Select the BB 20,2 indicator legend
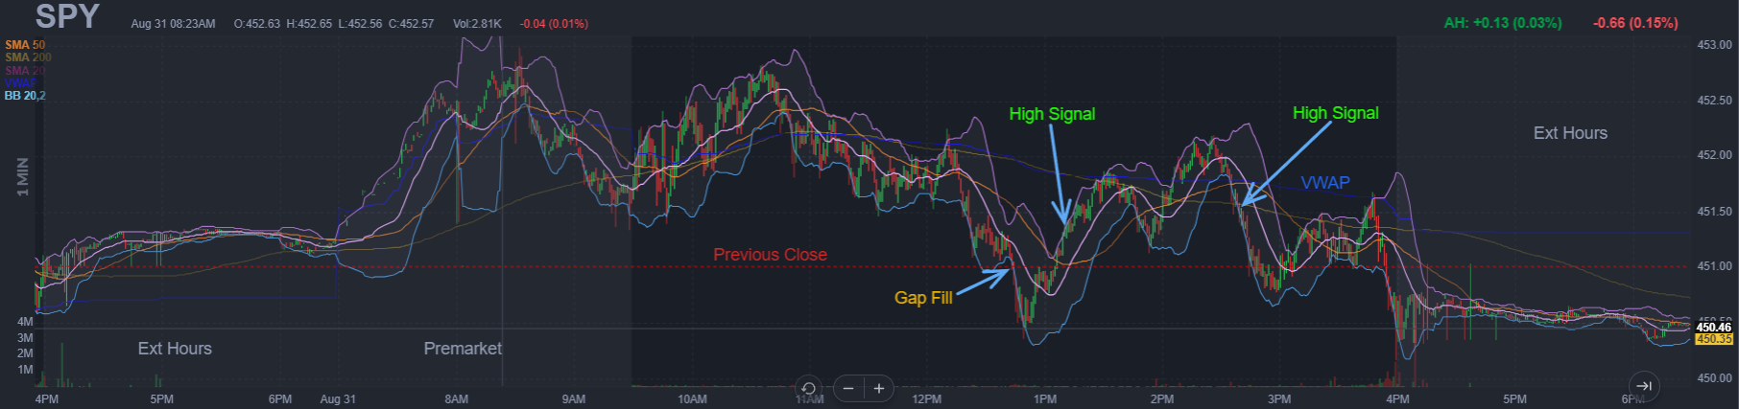This screenshot has width=1739, height=409. pyautogui.click(x=25, y=96)
